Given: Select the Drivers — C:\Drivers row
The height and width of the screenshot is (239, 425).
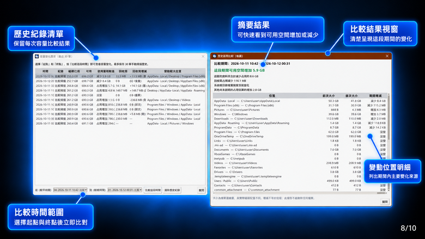Looking at the screenshot, I should click(300, 172).
